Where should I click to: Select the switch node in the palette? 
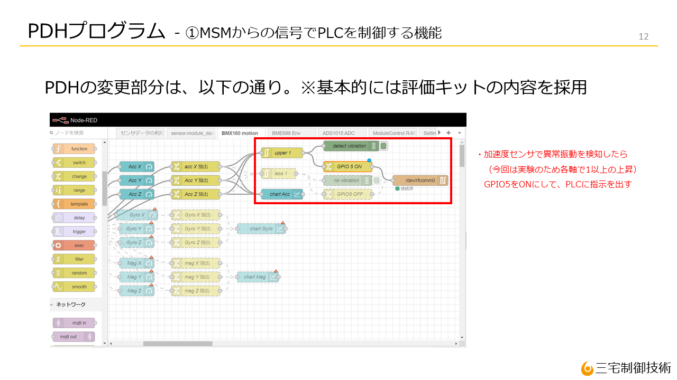click(74, 163)
